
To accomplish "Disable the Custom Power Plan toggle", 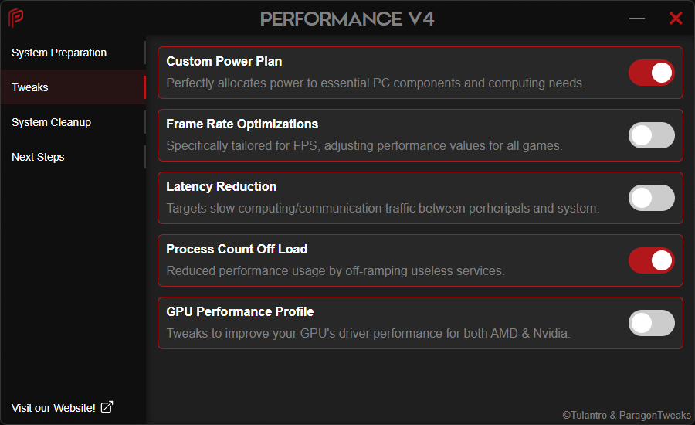I will pyautogui.click(x=651, y=73).
